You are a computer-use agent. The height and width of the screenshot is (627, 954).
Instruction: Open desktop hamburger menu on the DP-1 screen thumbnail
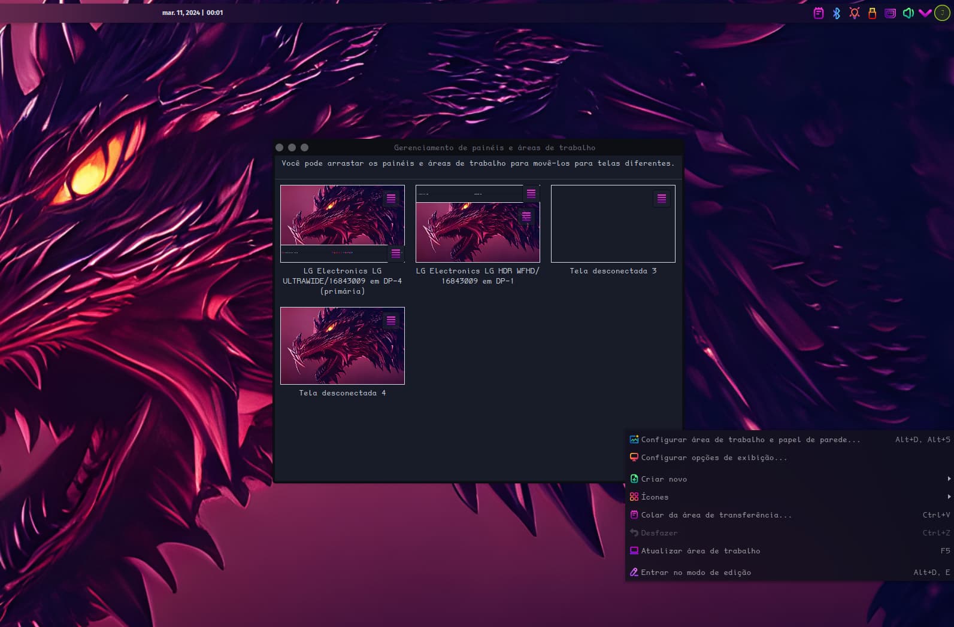tap(526, 217)
